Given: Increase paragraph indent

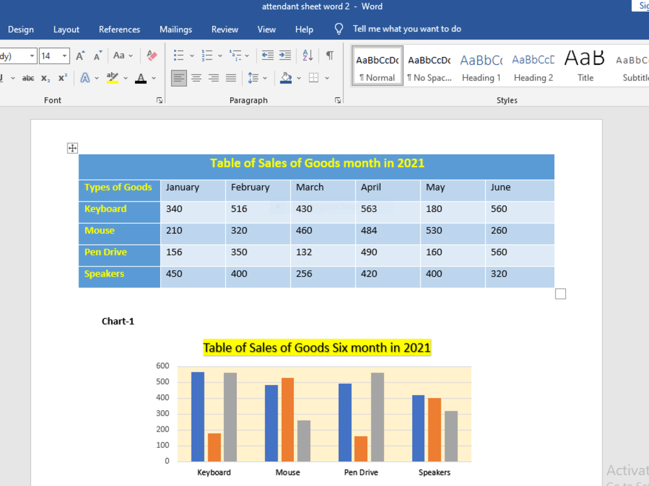Looking at the screenshot, I should [x=285, y=55].
